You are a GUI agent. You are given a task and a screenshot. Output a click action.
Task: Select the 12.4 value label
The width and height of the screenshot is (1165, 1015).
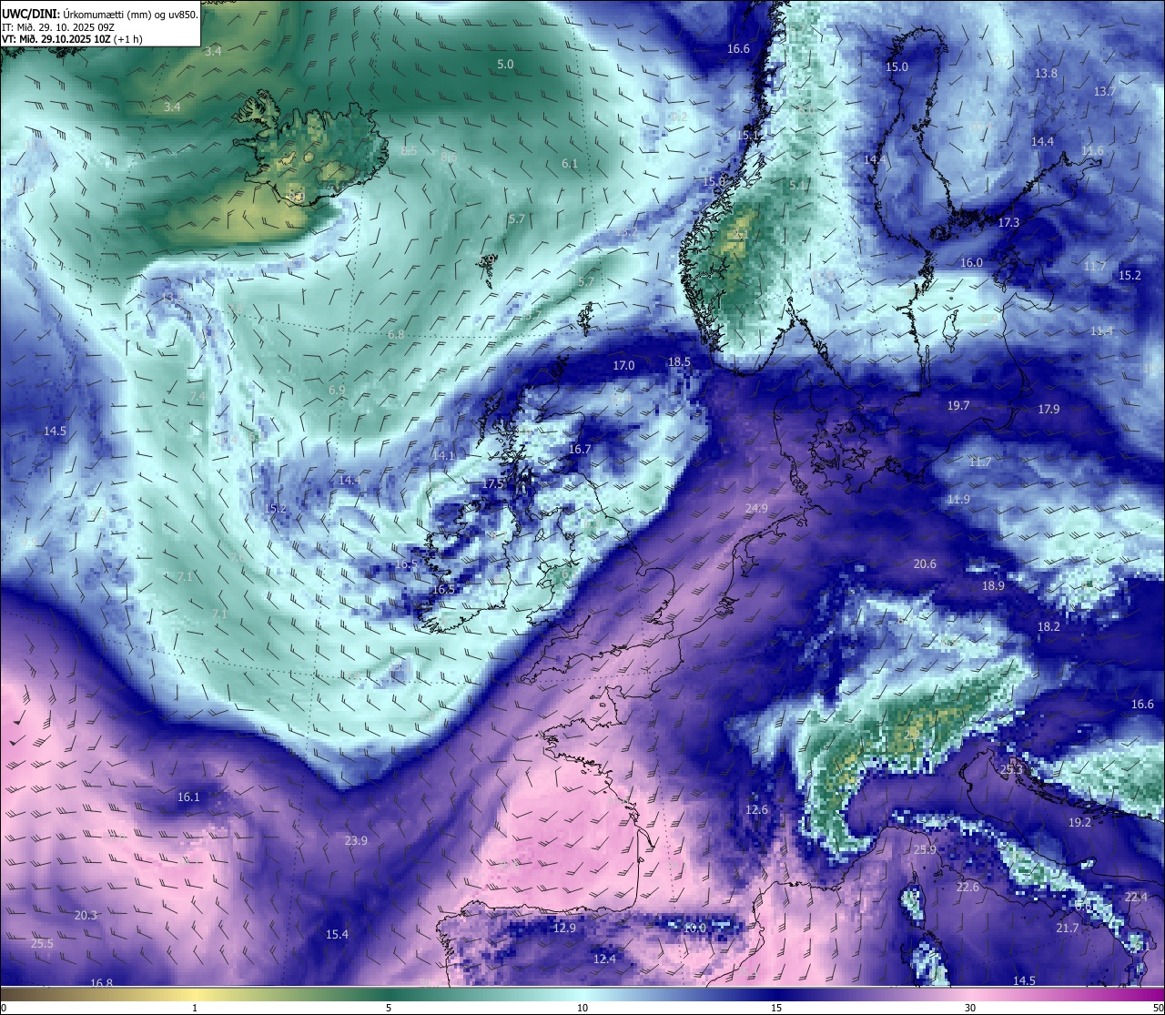[x=604, y=959]
